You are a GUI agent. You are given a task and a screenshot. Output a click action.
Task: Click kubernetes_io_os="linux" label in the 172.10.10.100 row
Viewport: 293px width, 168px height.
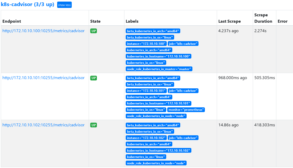tap(146, 63)
